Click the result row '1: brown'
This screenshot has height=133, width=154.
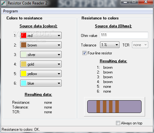pyautogui.click(x=105, y=67)
